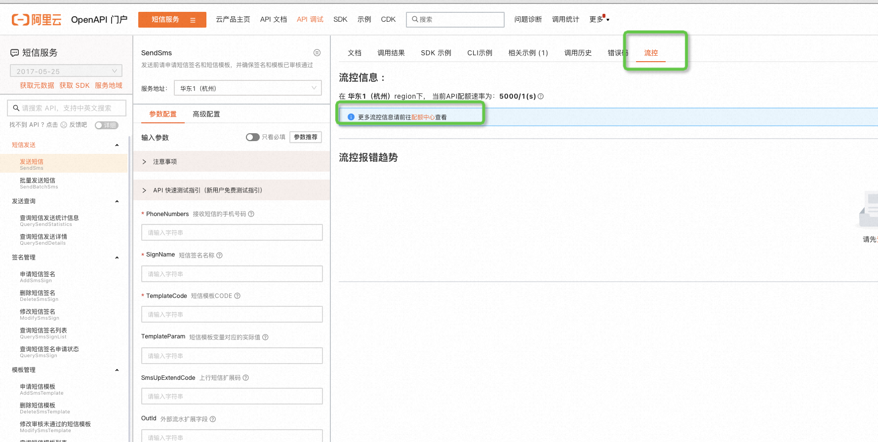The height and width of the screenshot is (442, 878).
Task: Open 示例 in the top navigation
Action: (364, 19)
